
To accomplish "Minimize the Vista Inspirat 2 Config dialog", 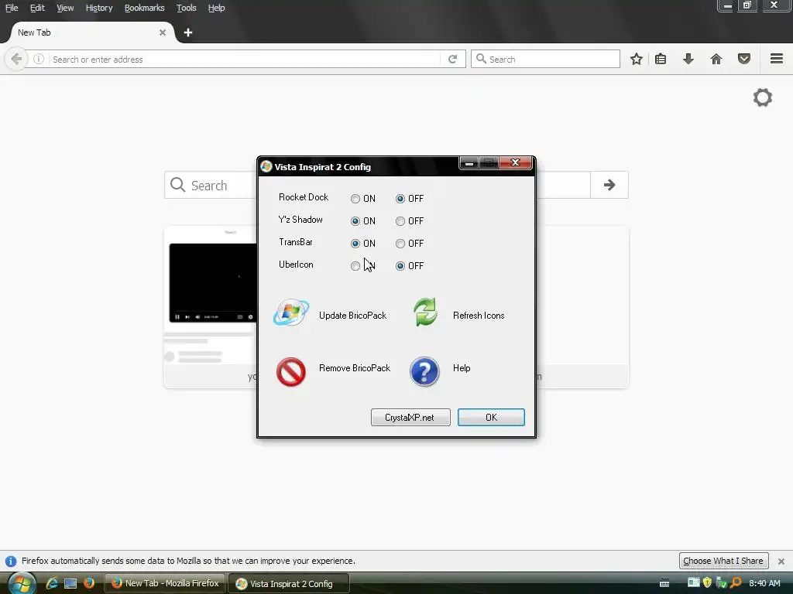I will pyautogui.click(x=469, y=162).
